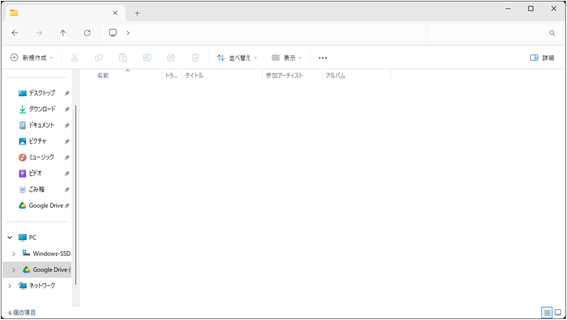The height and width of the screenshot is (320, 567).
Task: Select Google Drive drive under PC
Action: pyautogui.click(x=47, y=270)
